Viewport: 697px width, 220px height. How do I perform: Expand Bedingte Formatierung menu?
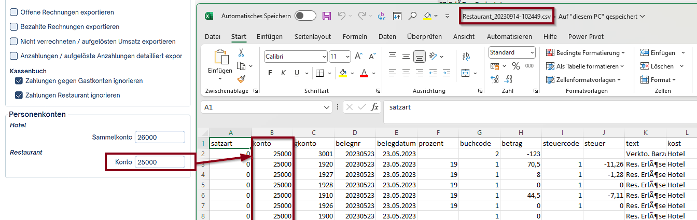(586, 52)
